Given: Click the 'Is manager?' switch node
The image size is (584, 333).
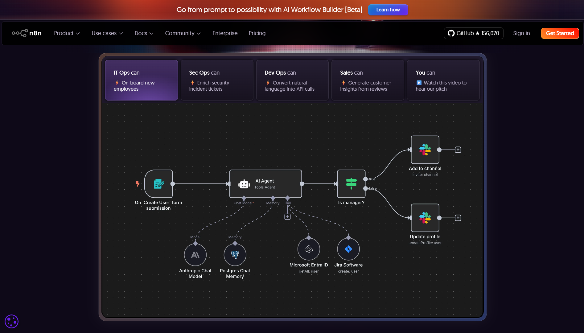Looking at the screenshot, I should coord(351,184).
